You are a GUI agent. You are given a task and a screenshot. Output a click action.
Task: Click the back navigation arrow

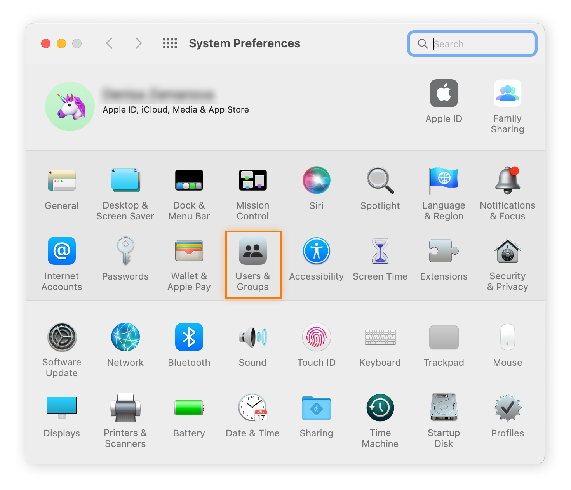[x=109, y=43]
